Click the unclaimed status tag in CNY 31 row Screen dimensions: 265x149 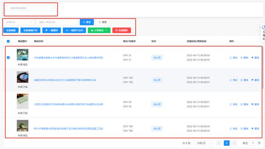(x=157, y=58)
